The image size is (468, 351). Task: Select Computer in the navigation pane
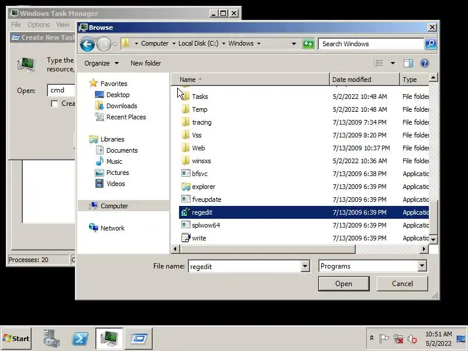tap(123, 206)
